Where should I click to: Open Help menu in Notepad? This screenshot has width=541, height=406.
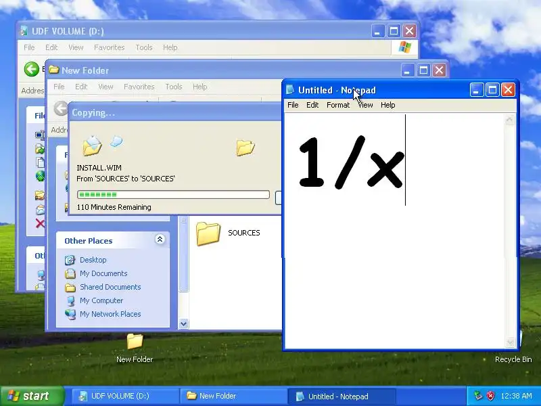387,105
